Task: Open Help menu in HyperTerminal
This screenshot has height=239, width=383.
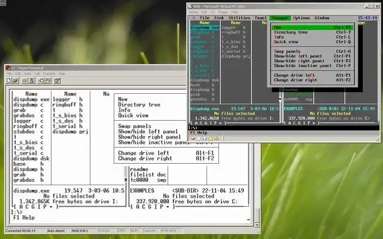Action: coord(62,73)
